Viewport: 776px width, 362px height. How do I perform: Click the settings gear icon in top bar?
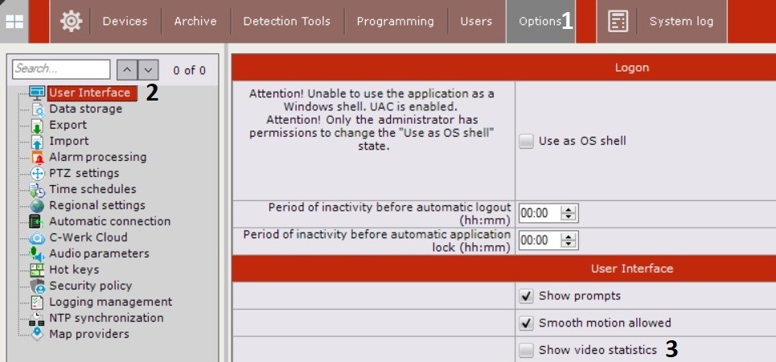point(71,22)
